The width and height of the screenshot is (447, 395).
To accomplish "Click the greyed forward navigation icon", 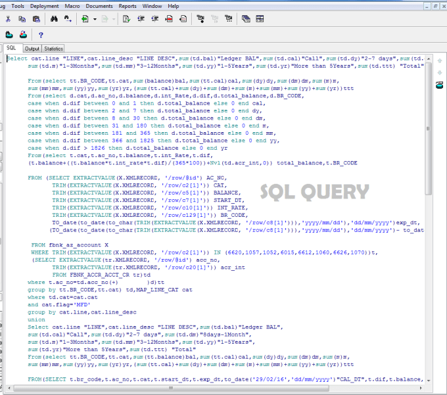I will [105, 19].
